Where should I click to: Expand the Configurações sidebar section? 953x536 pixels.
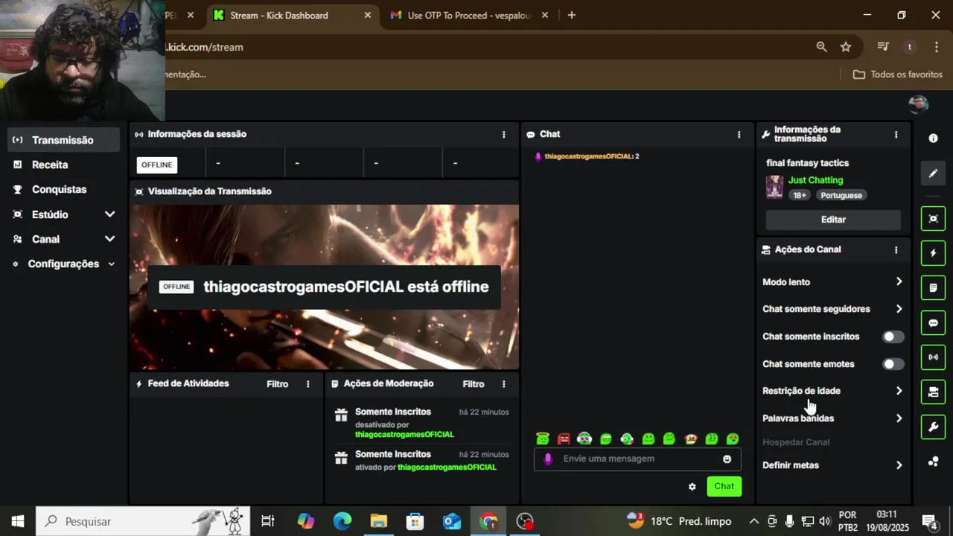pos(63,264)
